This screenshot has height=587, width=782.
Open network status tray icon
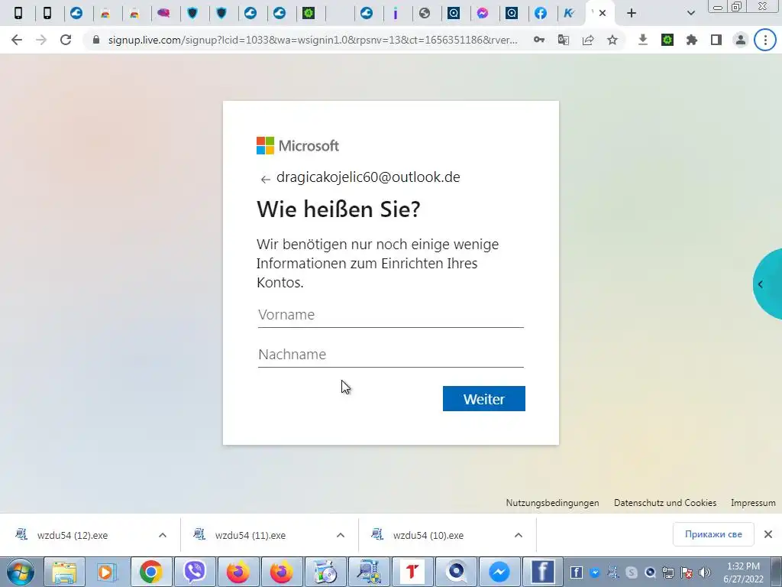668,572
